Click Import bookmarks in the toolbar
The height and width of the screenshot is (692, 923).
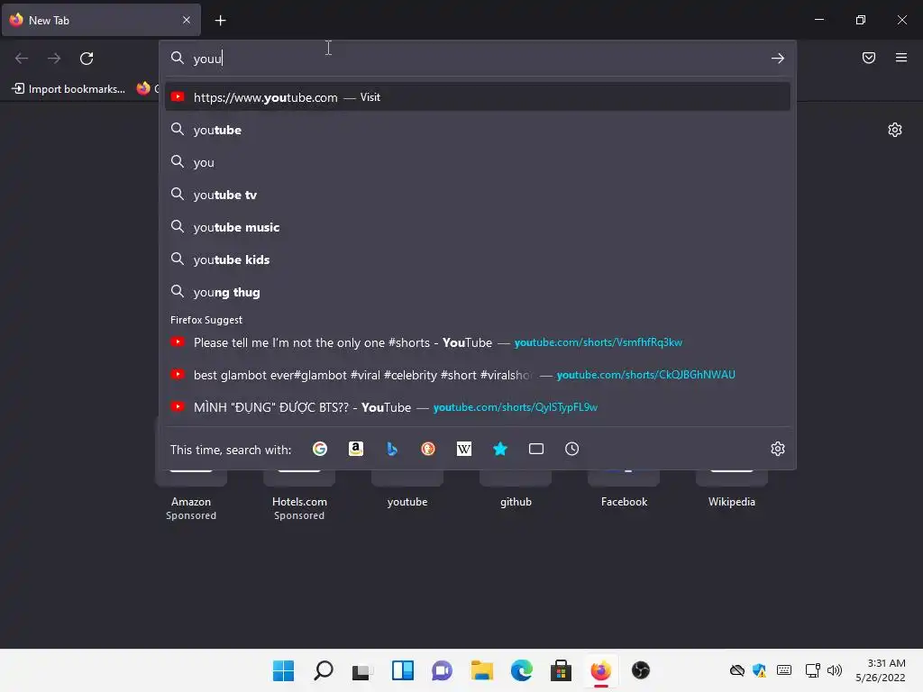point(69,89)
